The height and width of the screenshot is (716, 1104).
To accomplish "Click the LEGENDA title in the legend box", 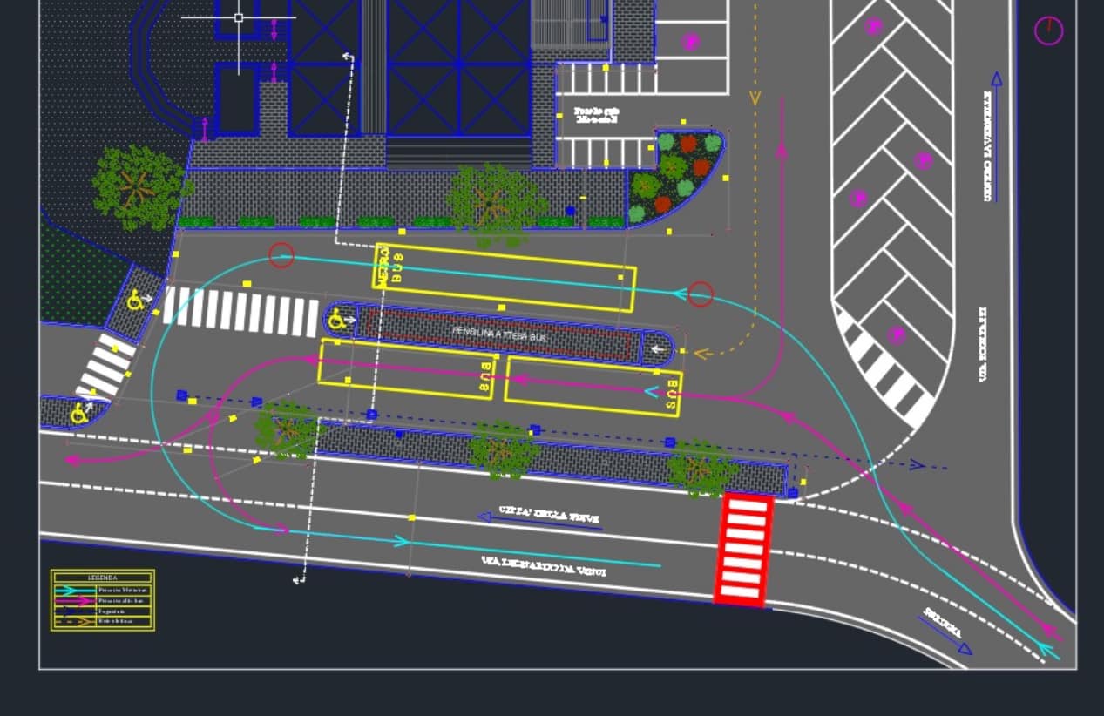I will (x=103, y=578).
